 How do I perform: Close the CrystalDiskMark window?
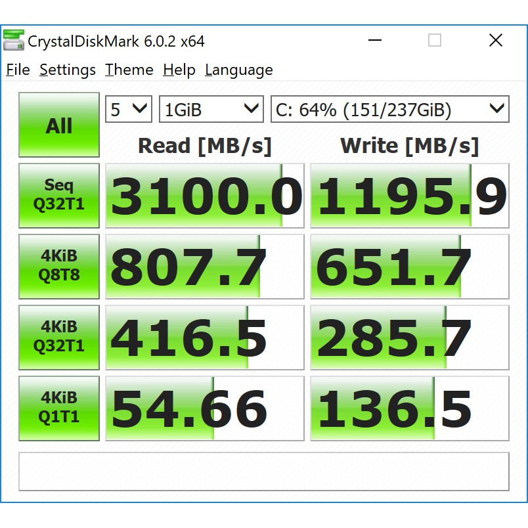coord(495,41)
